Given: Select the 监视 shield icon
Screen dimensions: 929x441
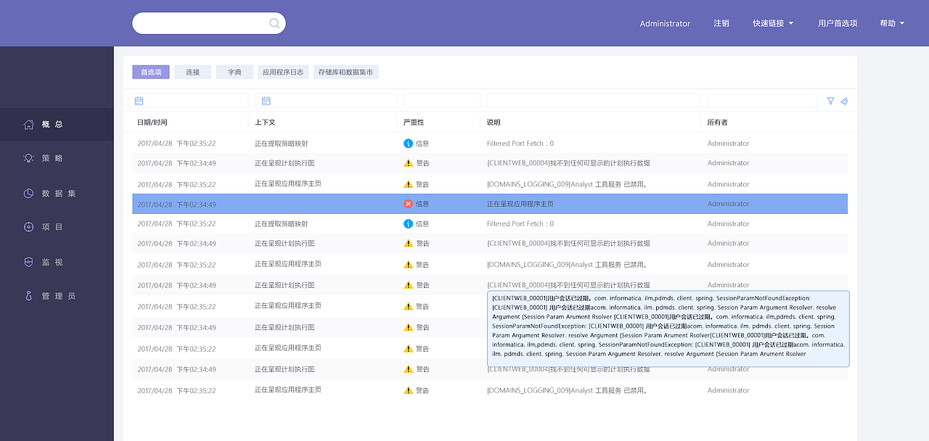Looking at the screenshot, I should point(28,262).
